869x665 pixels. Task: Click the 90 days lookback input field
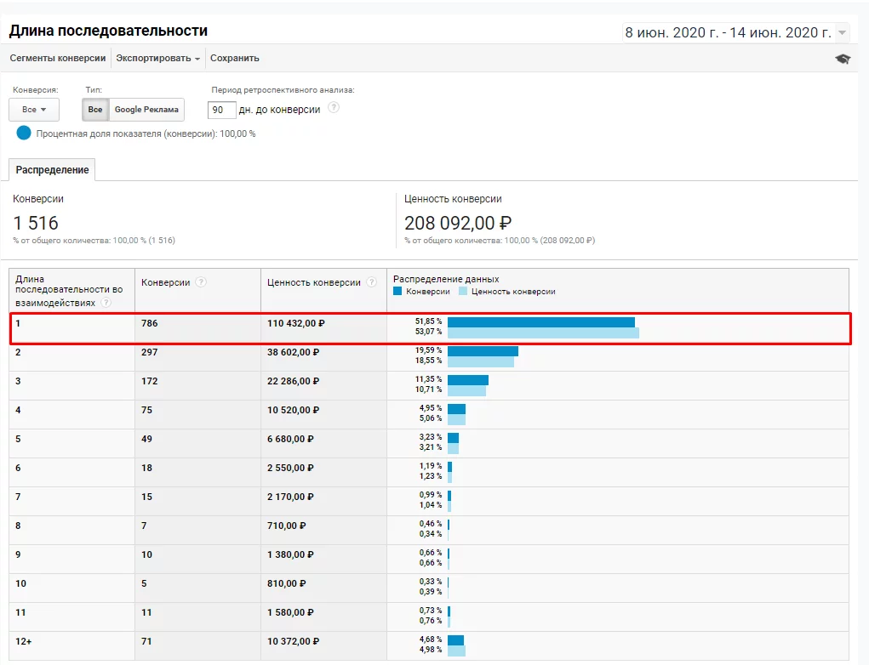point(221,111)
